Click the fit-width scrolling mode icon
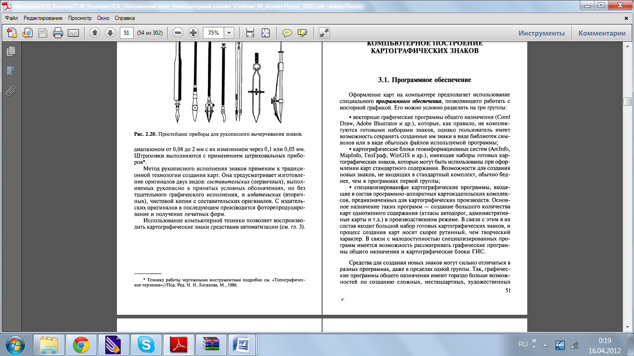This screenshot has height=356, width=634. [250, 33]
